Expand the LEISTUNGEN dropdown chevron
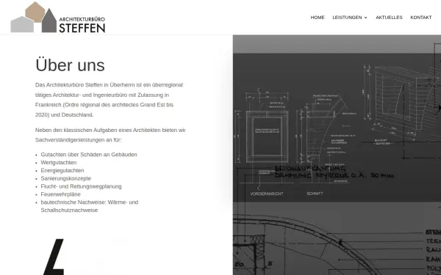This screenshot has width=441, height=275. coord(365,18)
